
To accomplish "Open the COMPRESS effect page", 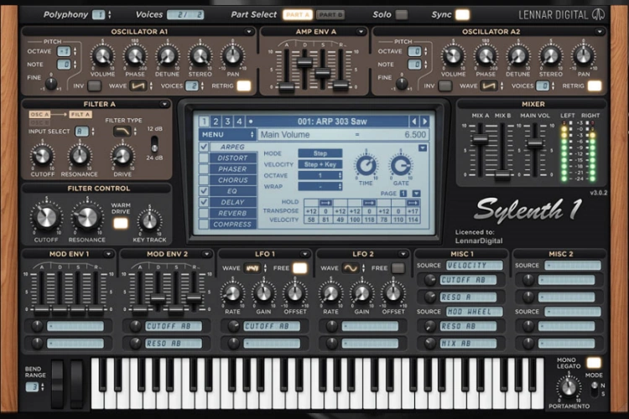I will [x=232, y=224].
